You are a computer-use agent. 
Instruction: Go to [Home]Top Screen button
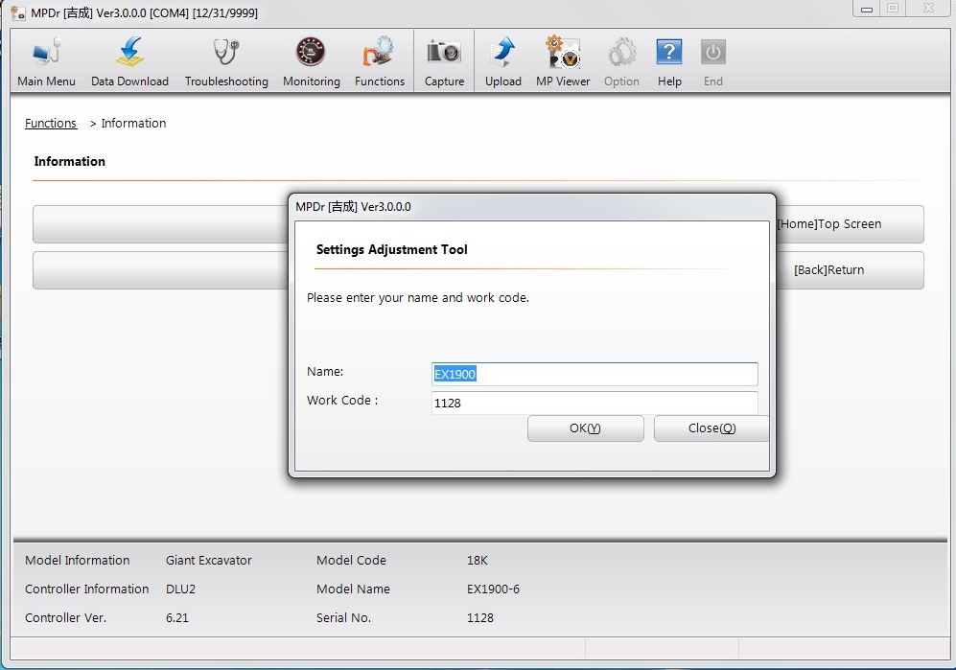point(850,224)
